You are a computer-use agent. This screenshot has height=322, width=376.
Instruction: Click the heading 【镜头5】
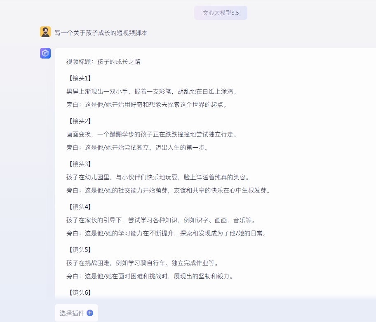[x=80, y=250]
